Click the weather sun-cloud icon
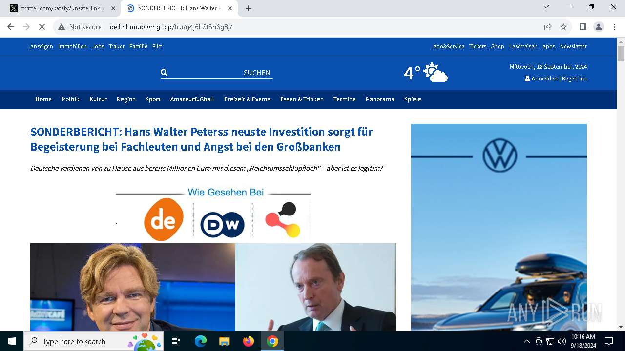This screenshot has height=351, width=625. 436,73
